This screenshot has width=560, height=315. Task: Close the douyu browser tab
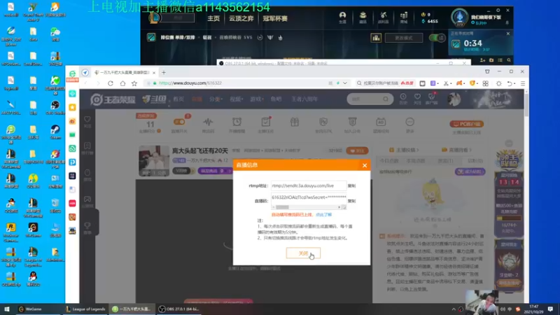(x=154, y=73)
